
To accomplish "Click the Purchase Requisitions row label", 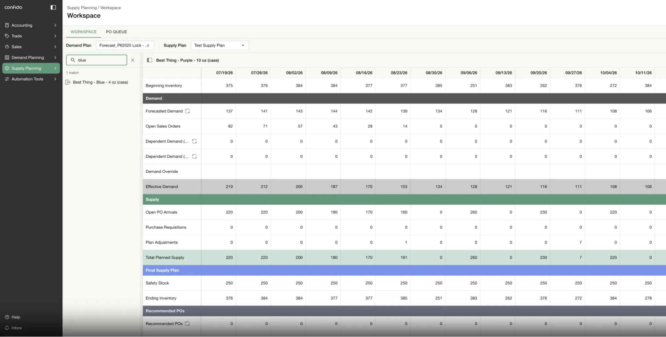I will [166, 228].
